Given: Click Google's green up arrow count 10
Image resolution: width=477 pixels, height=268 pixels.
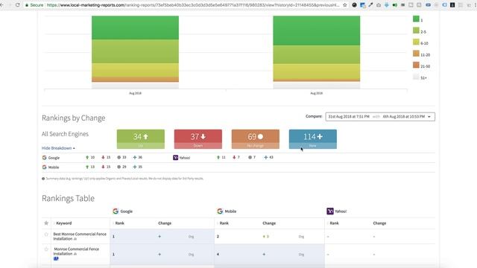Looking at the screenshot, I should [90, 157].
